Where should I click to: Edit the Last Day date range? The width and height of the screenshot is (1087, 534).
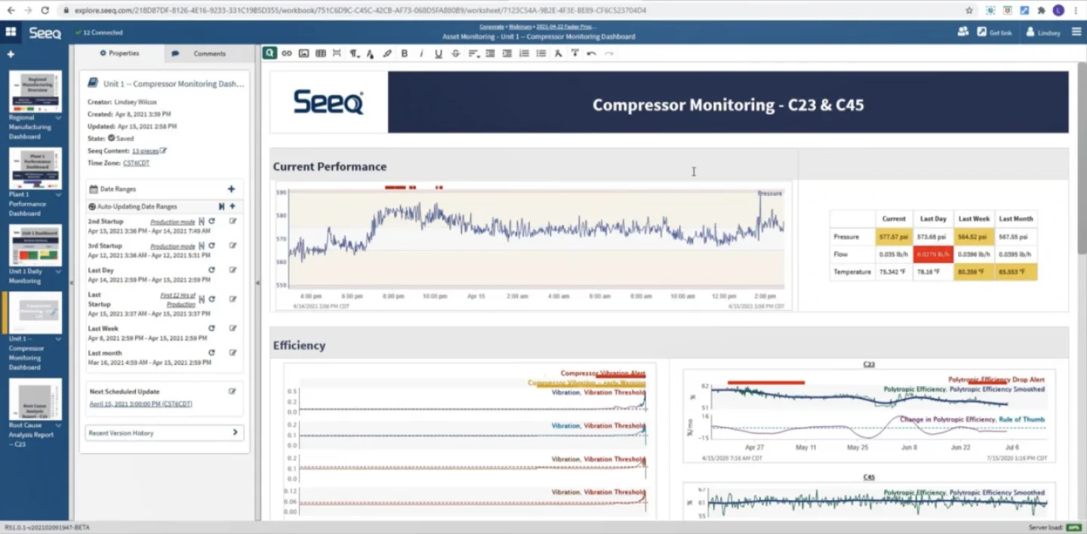click(x=232, y=270)
